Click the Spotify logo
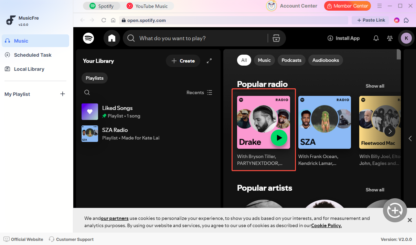The width and height of the screenshot is (416, 245). click(88, 38)
